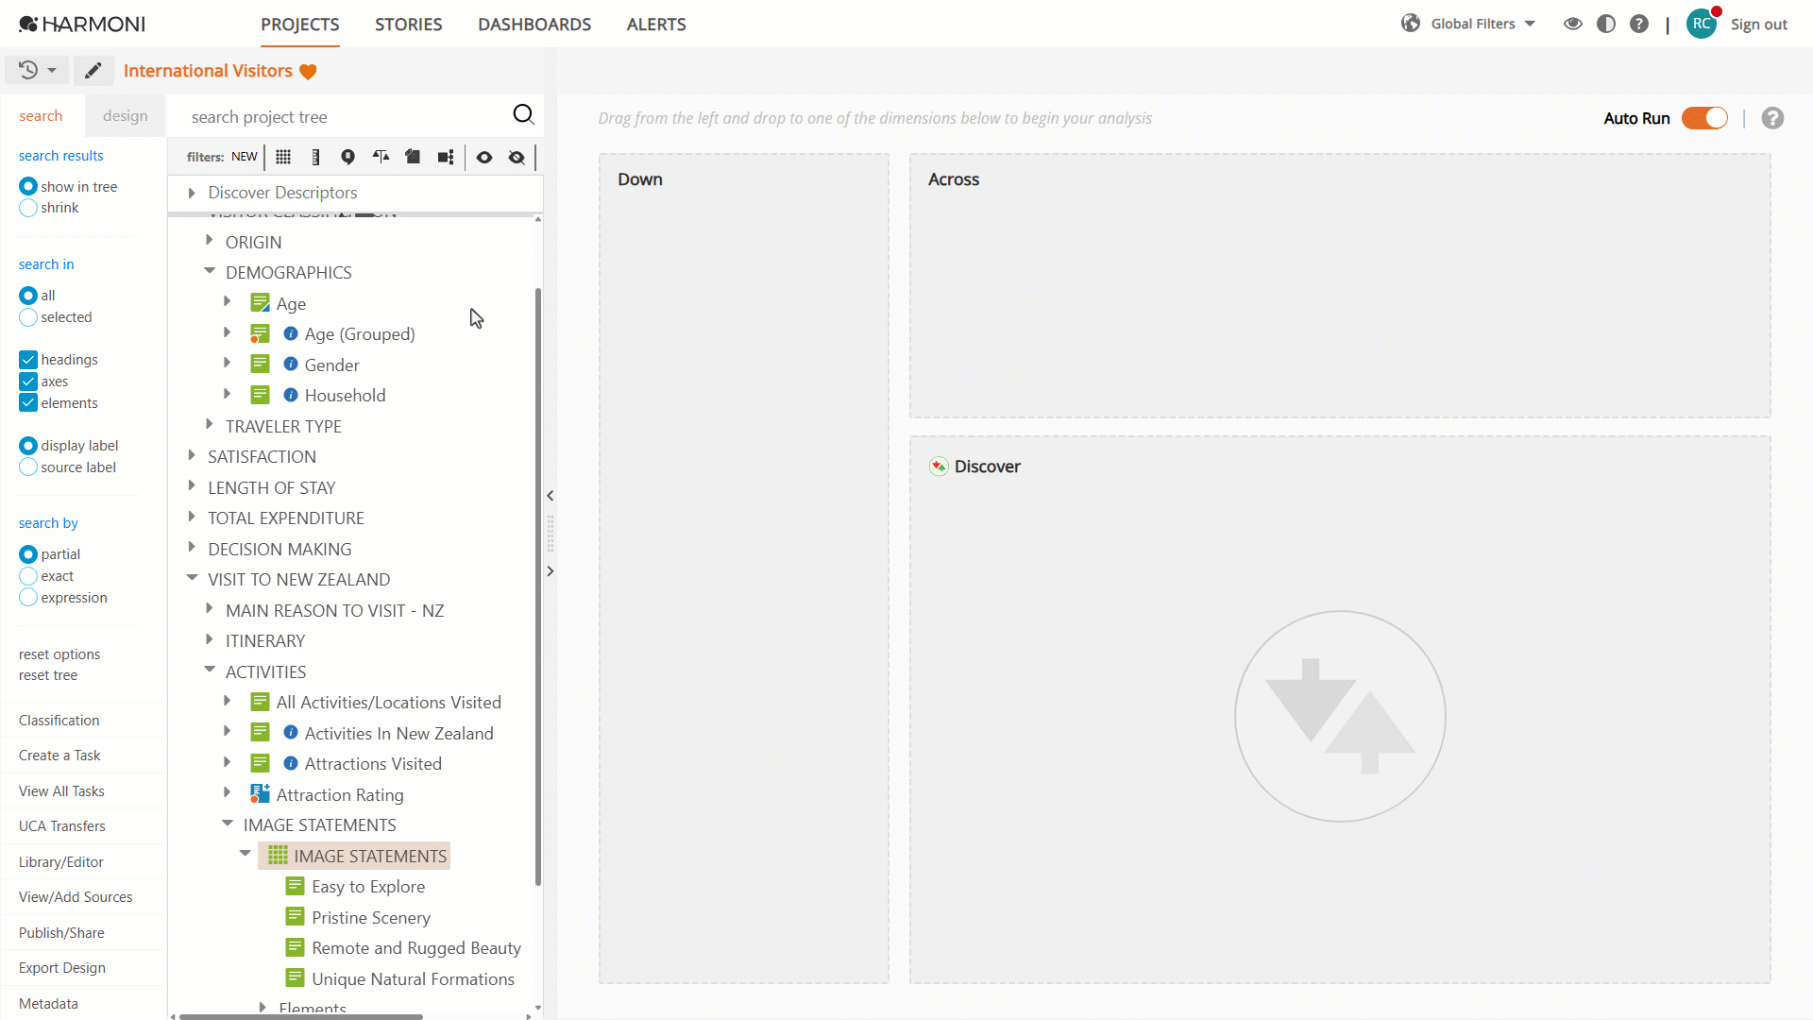This screenshot has height=1020, width=1813.
Task: Select the show in tree option
Action: pyautogui.click(x=28, y=187)
